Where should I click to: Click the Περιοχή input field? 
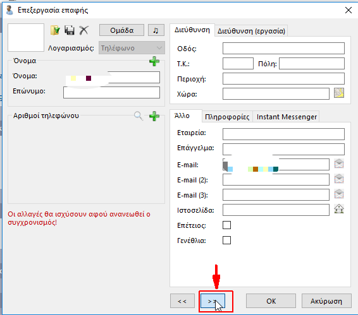283,79
